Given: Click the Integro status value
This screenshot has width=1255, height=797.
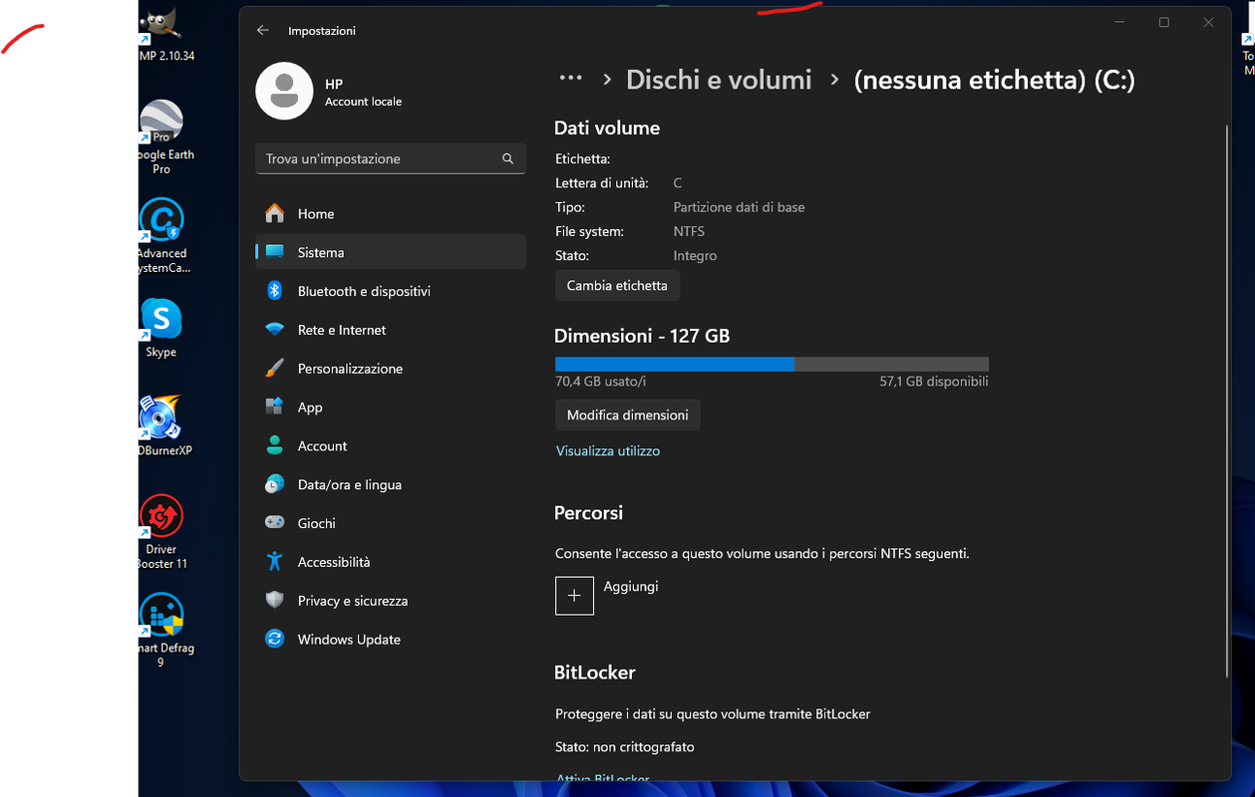Looking at the screenshot, I should tap(695, 256).
